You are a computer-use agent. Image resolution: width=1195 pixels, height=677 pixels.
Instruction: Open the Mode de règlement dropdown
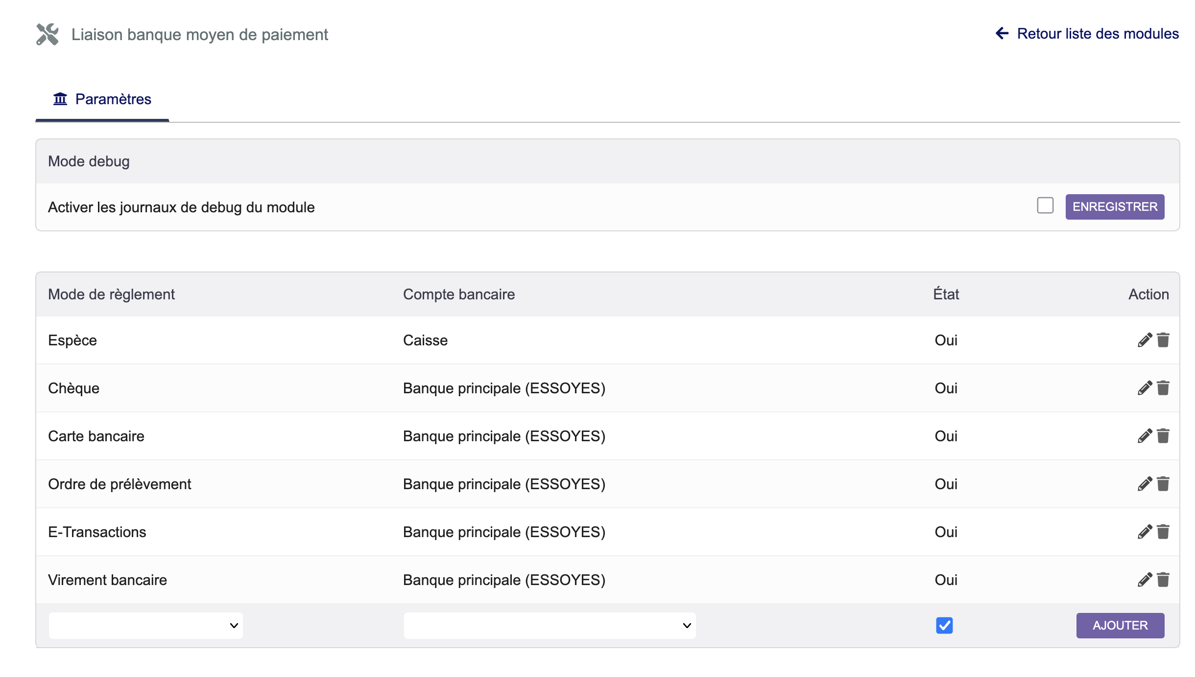click(146, 626)
